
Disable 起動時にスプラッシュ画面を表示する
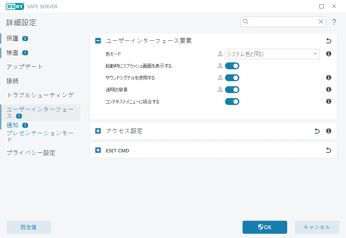click(232, 66)
